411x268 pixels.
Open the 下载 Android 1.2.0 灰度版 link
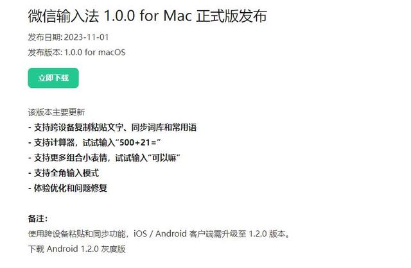[77, 249]
